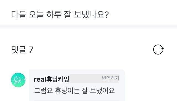Open the real휴닝카잉 username profile link

click(51, 79)
